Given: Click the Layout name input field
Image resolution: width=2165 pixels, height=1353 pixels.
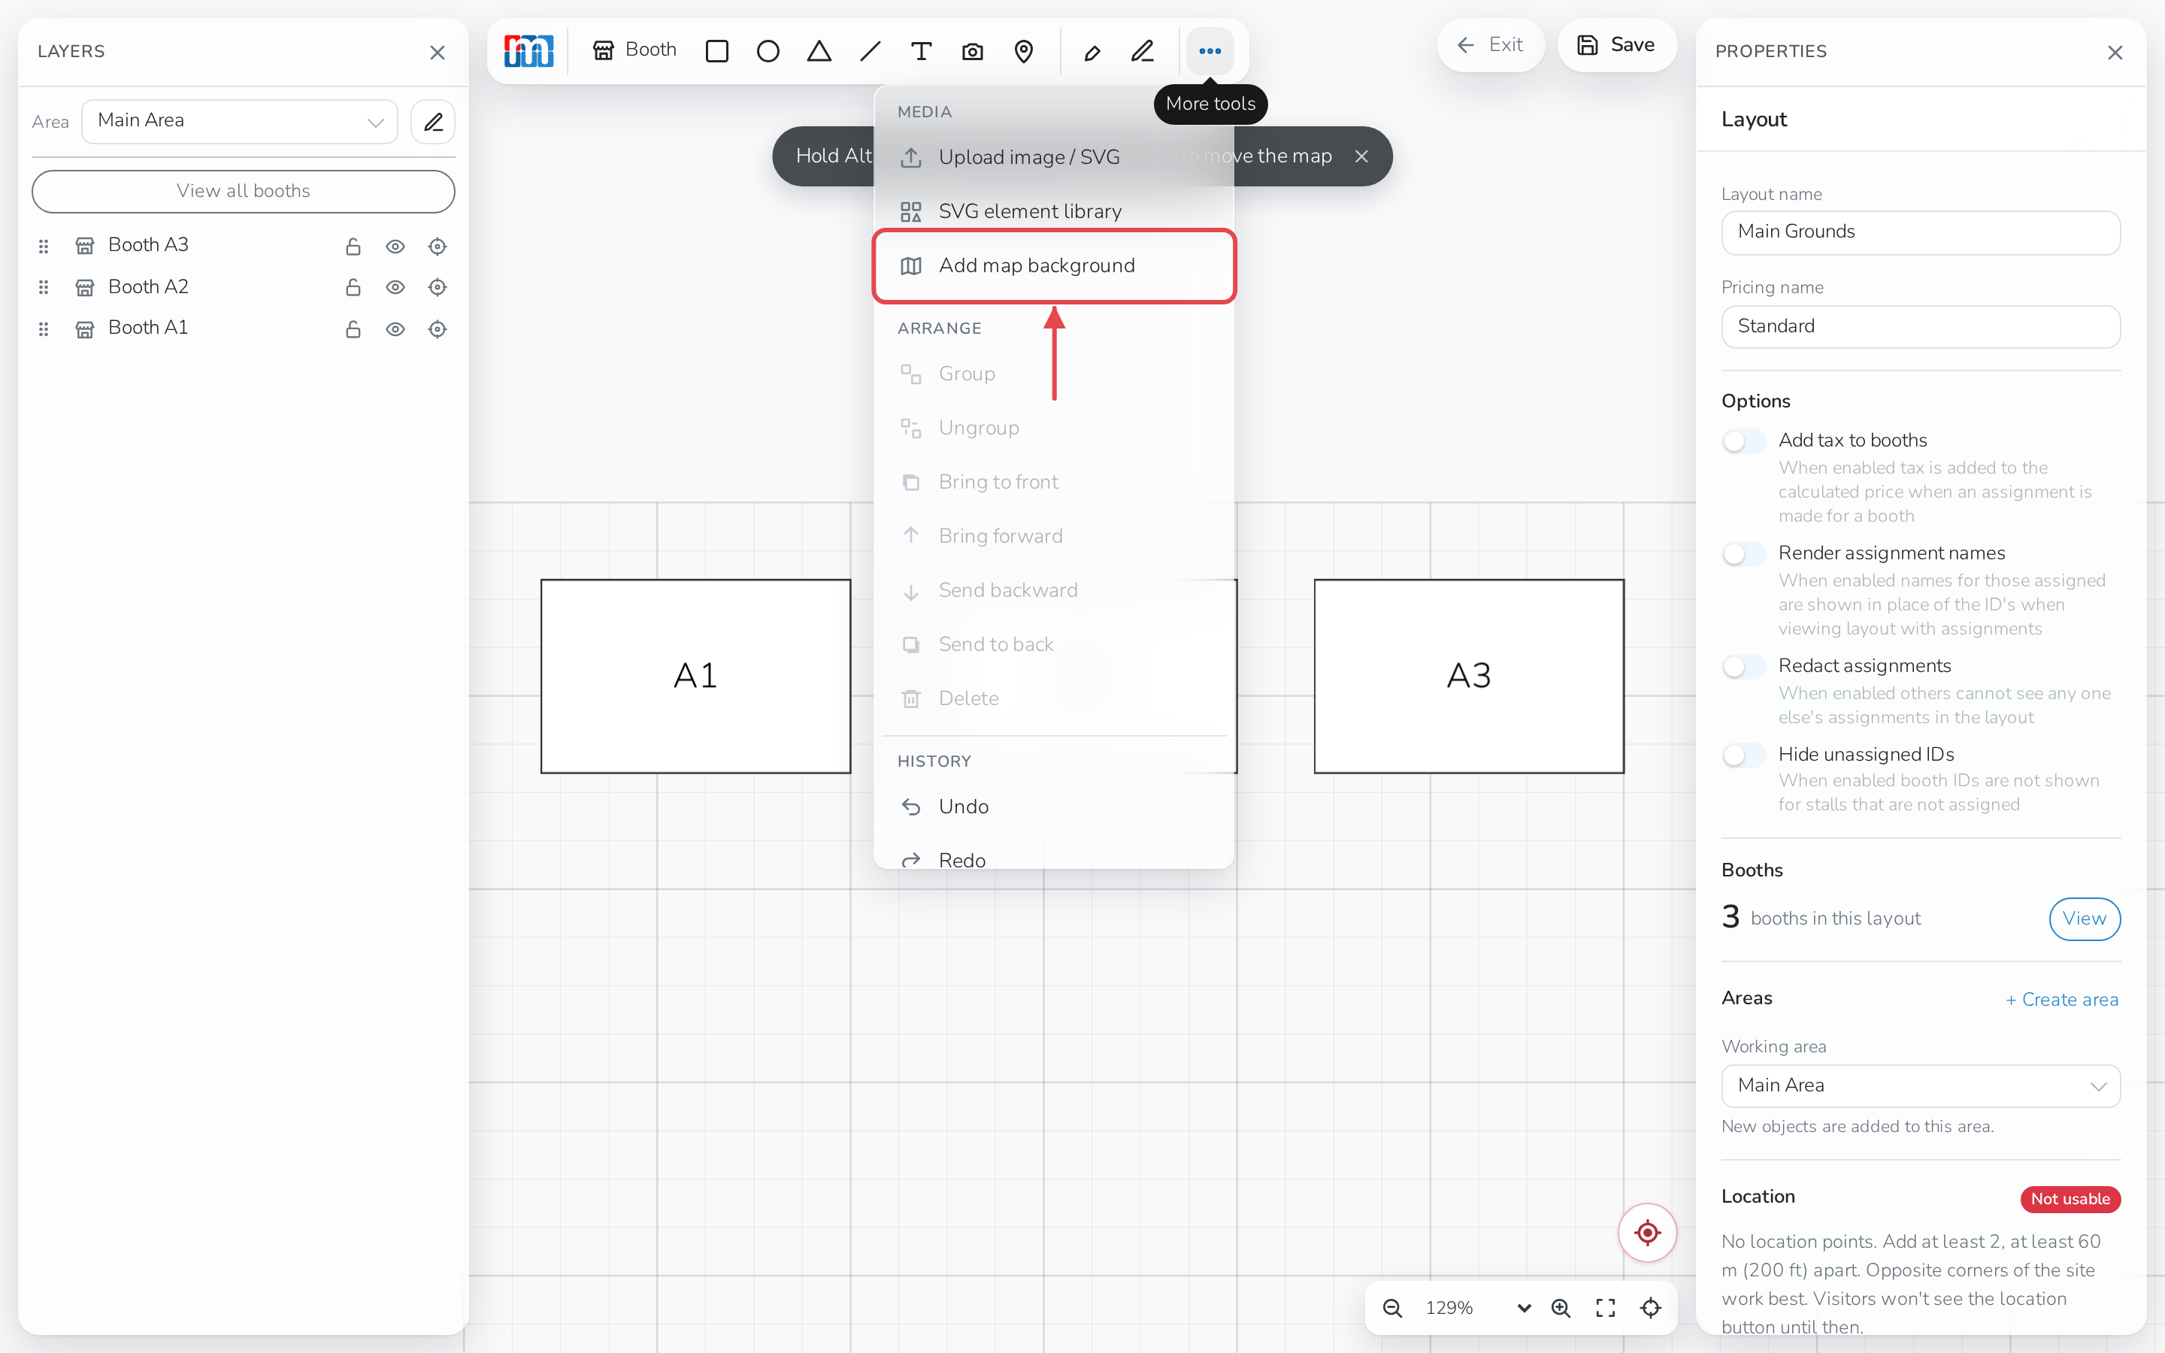Looking at the screenshot, I should coord(1921,233).
